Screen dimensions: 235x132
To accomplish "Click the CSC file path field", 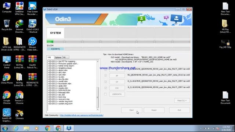I will [x=159, y=87].
